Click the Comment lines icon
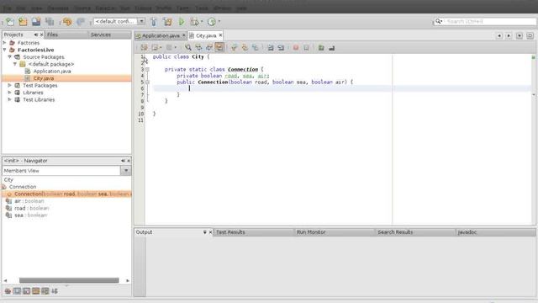Viewport: 538px width, 303px height. pyautogui.click(x=321, y=48)
